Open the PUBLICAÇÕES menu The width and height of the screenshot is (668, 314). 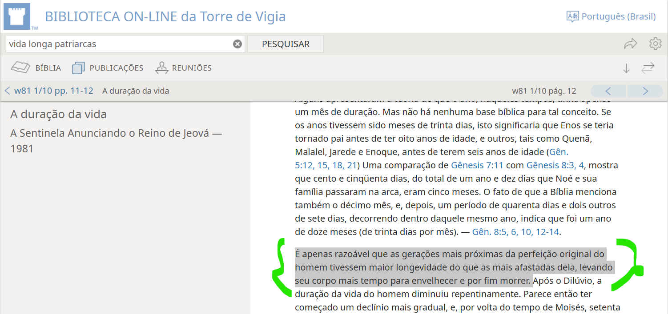[108, 68]
